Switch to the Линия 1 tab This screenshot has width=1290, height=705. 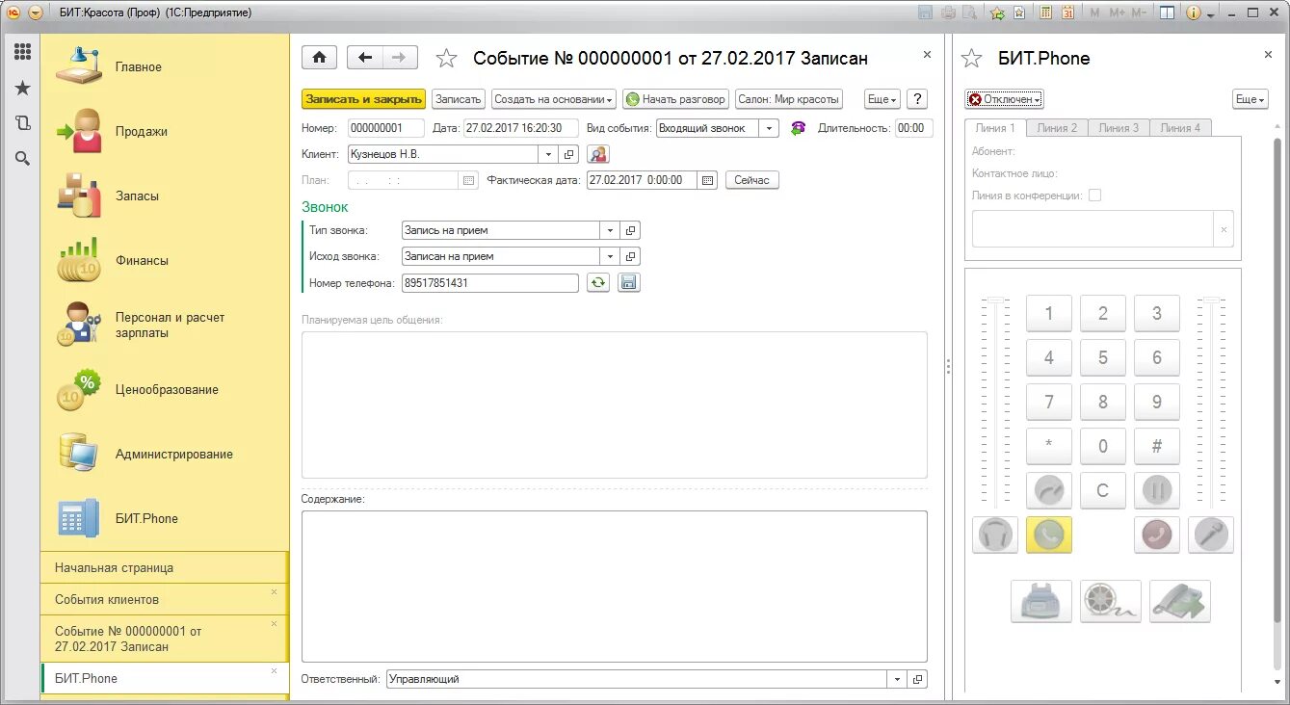coord(995,128)
